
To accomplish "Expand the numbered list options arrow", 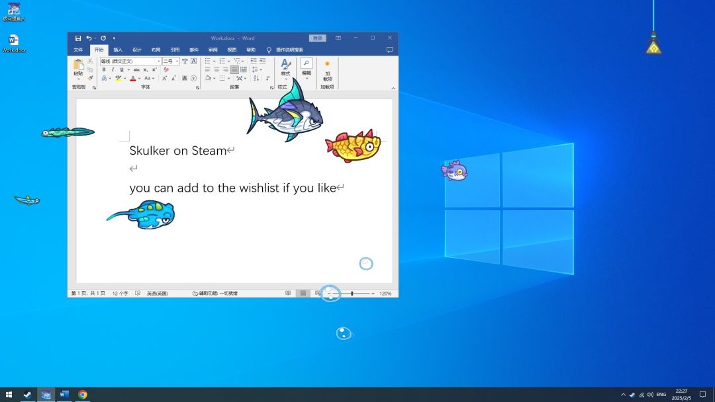I will [x=228, y=61].
